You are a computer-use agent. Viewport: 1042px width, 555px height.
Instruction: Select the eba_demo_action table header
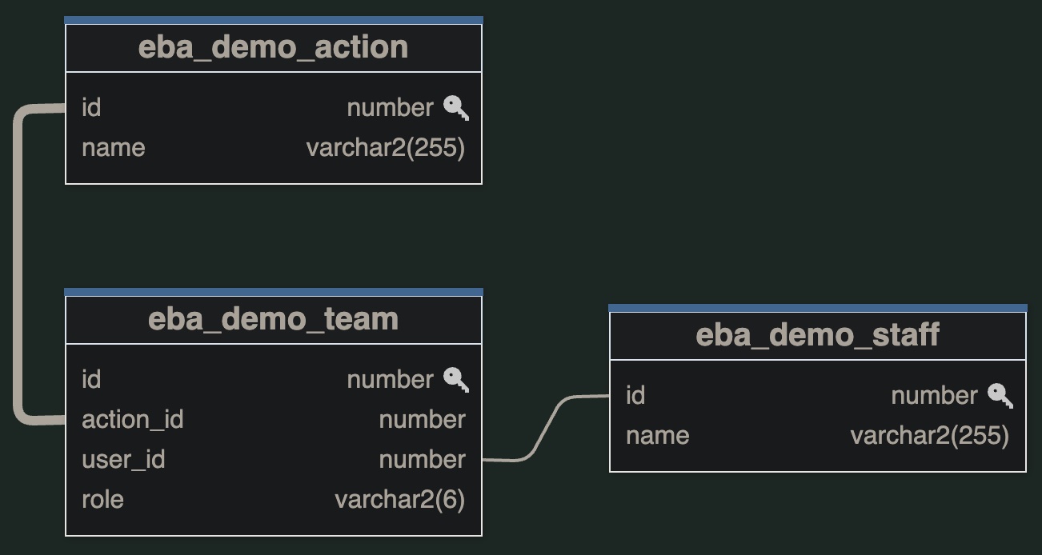click(274, 48)
